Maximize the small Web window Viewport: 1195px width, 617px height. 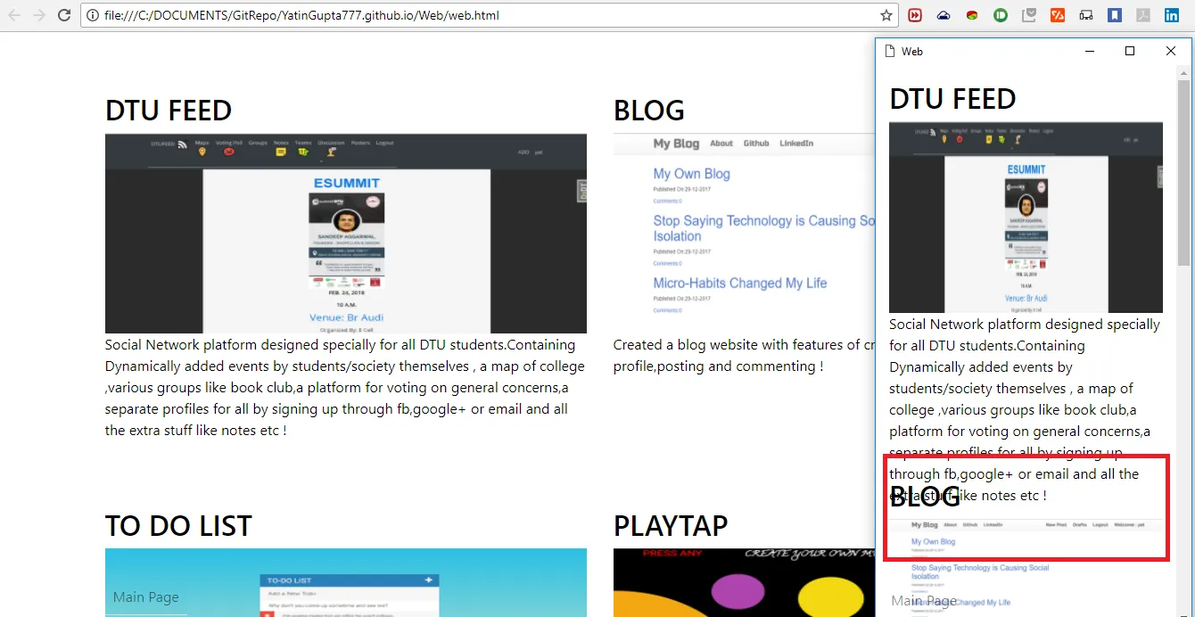pyautogui.click(x=1130, y=51)
